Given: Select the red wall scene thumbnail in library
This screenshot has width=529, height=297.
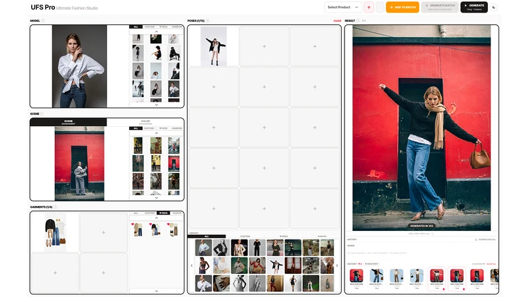Looking at the screenshot, I should pyautogui.click(x=174, y=163).
